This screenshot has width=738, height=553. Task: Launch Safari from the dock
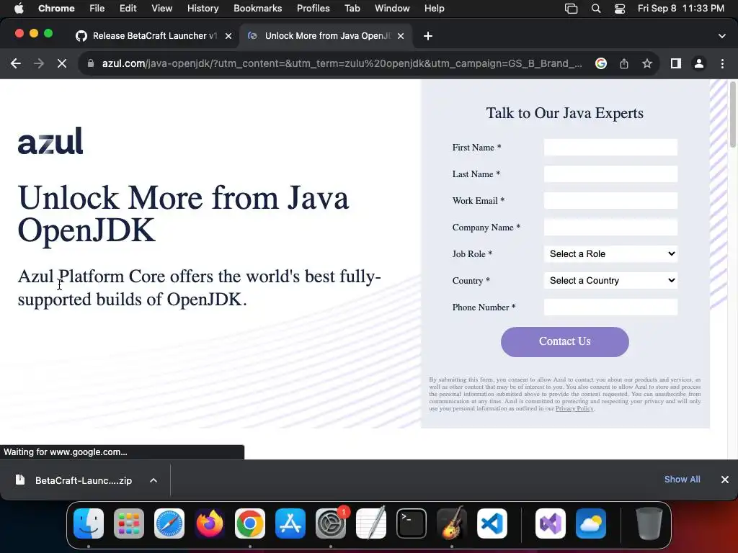[169, 523]
